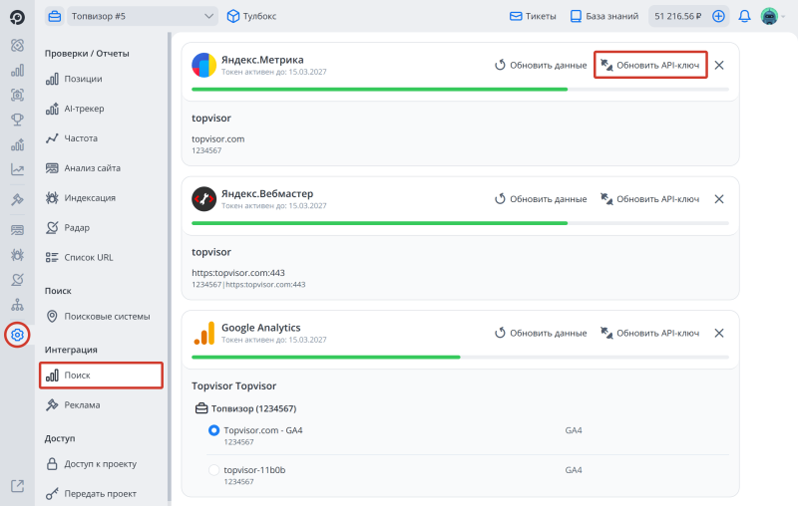Click Обновить данные for Яндекс.Вебмастер
798x506 pixels.
click(x=541, y=199)
